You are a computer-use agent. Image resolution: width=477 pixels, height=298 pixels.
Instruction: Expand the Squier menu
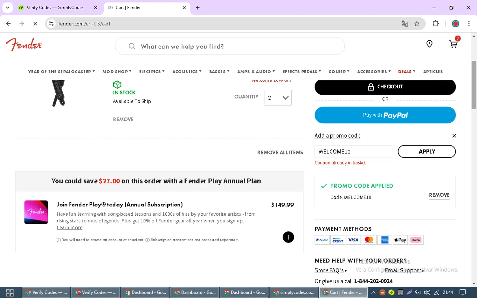339,71
